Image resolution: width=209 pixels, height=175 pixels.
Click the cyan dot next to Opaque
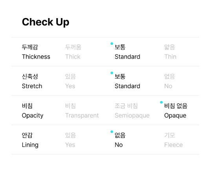pos(161,102)
